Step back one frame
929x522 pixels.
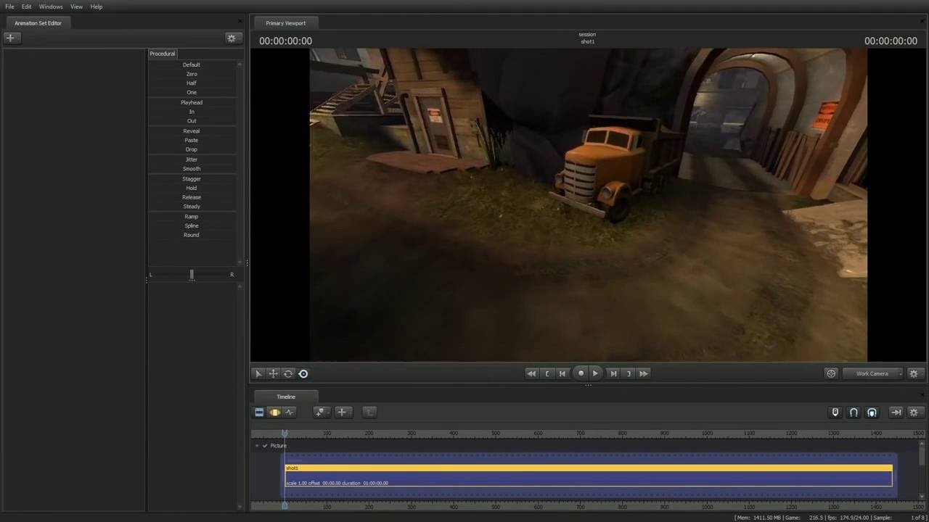[562, 373]
